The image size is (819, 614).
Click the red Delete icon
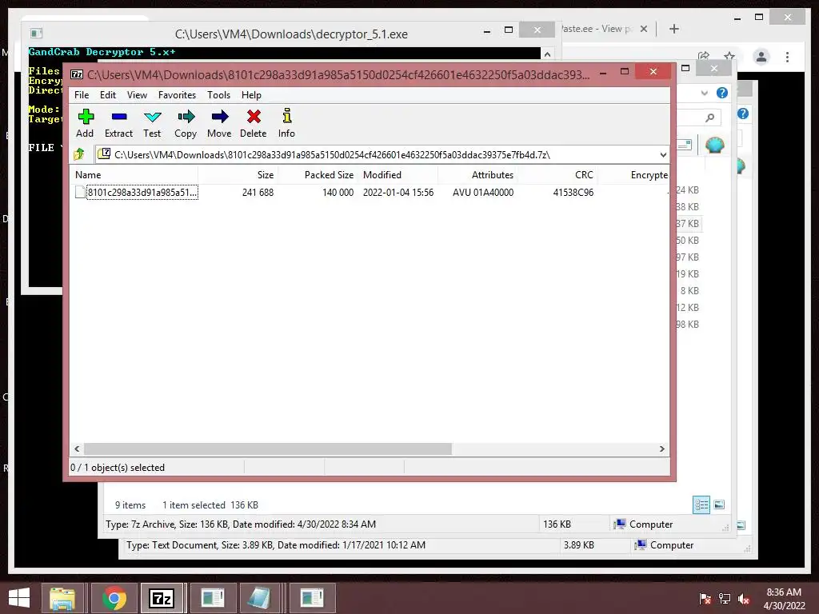254,117
